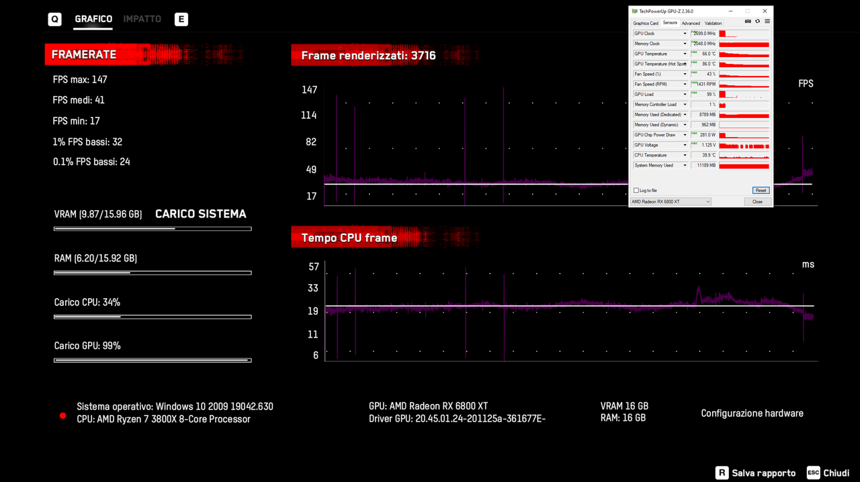Click the 'FPS min: 17' text
This screenshot has height=482, width=860.
click(76, 122)
